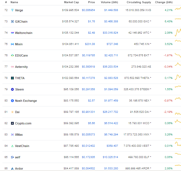Image resolution: width=181 pixels, height=171 pixels.
Task: Click Aeternity volume $36.203.534
Action: 110,67
